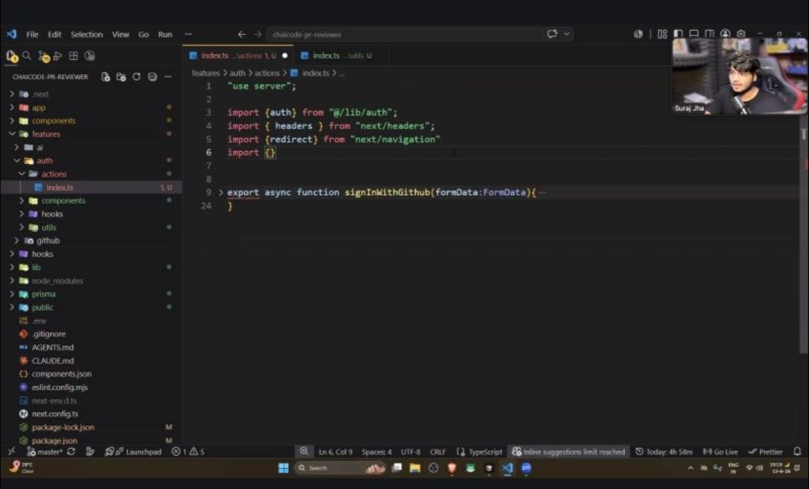
Task: Click the chaicode-pr-reviewer command center search box
Action: pyautogui.click(x=405, y=34)
